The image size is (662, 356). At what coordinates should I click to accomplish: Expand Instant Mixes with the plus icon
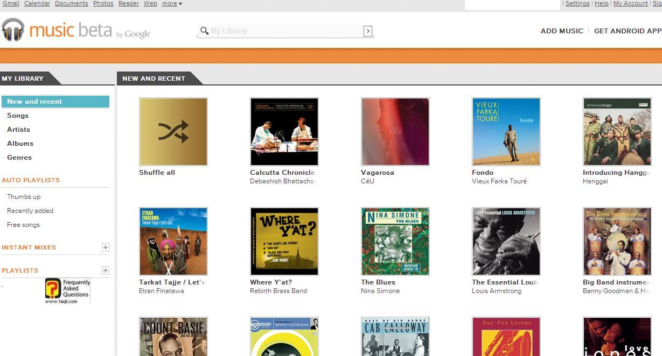click(x=106, y=247)
